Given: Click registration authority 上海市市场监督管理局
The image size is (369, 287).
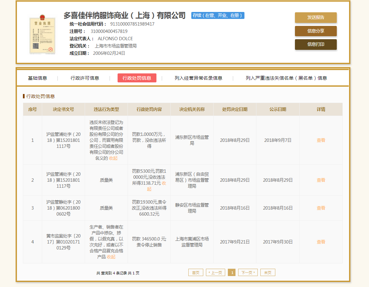Looking at the screenshot, I should (x=116, y=46).
